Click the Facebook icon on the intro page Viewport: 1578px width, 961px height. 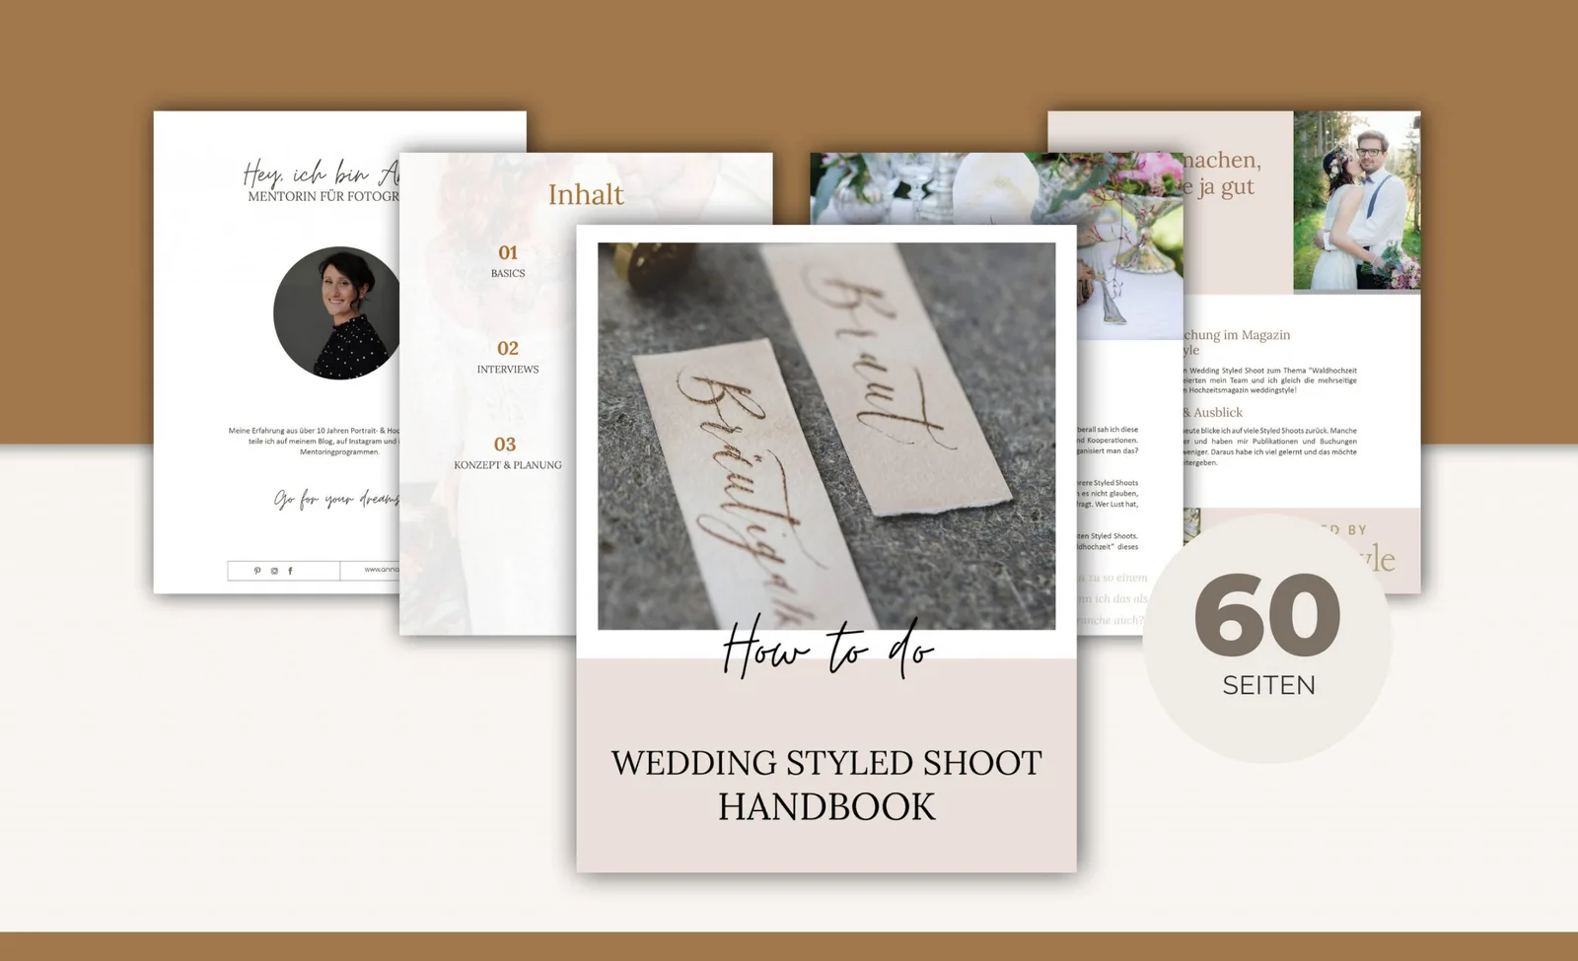290,571
